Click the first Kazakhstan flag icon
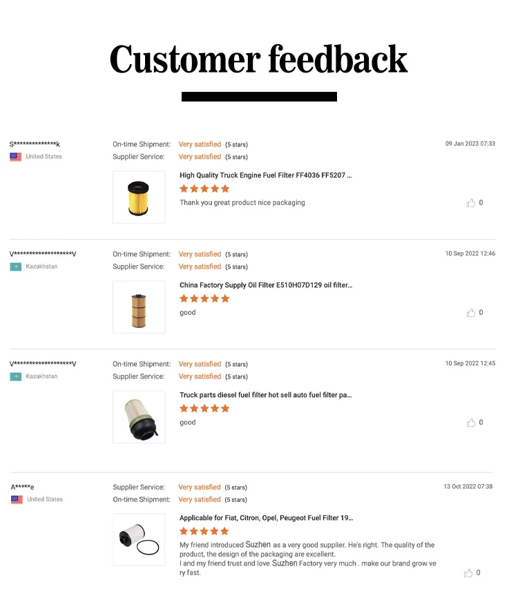This screenshot has width=518, height=598. [x=16, y=267]
